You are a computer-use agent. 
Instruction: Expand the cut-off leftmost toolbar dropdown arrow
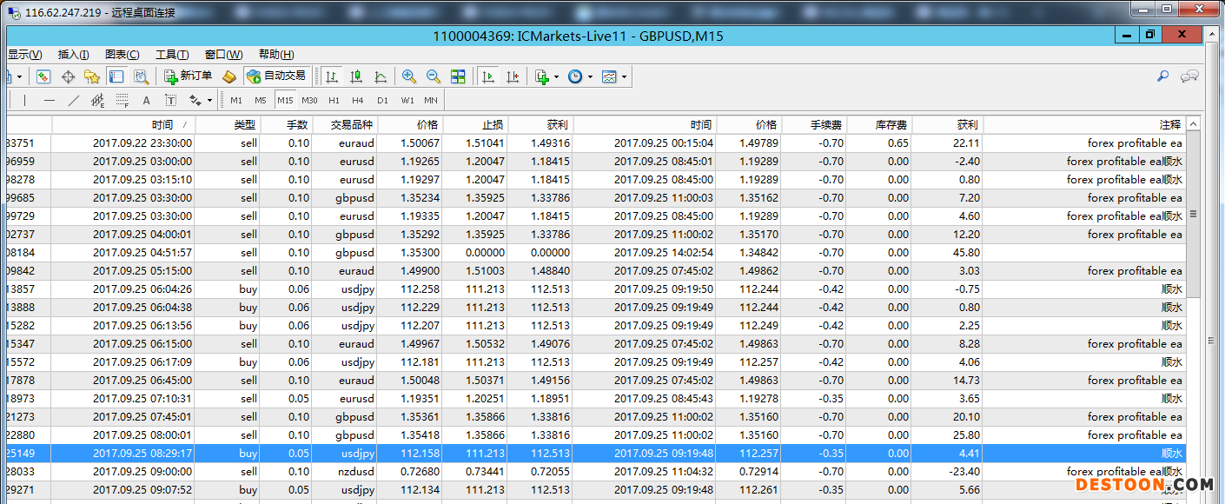point(20,76)
